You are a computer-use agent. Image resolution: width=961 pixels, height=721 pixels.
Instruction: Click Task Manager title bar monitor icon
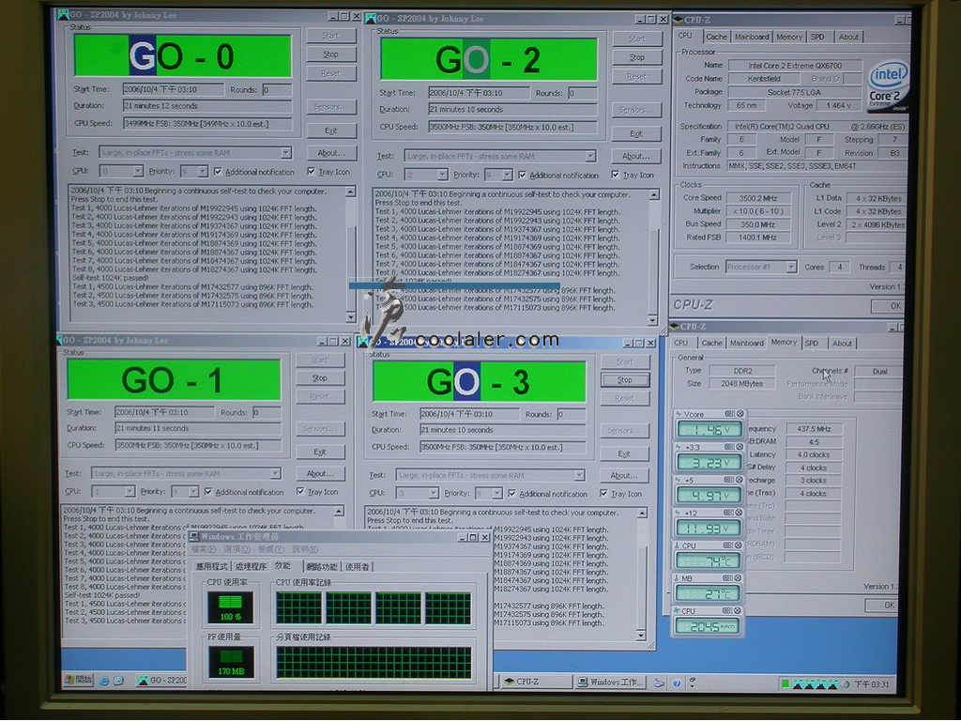click(194, 537)
